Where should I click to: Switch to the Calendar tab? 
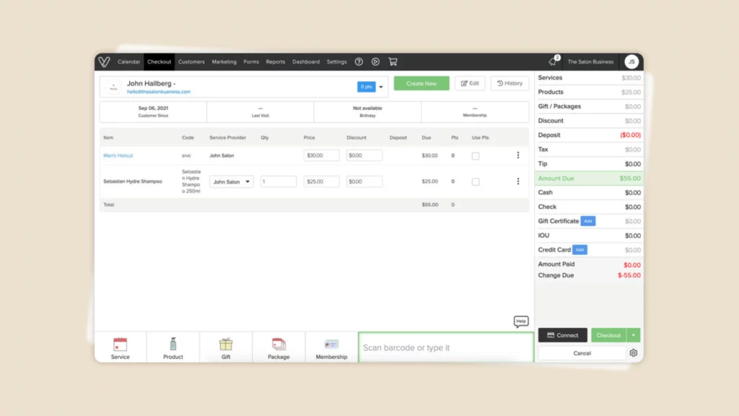click(x=128, y=61)
